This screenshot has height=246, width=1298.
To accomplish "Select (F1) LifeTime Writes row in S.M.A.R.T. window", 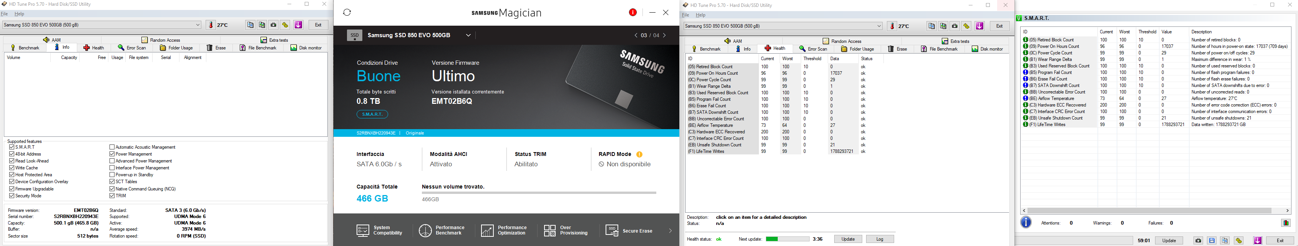I will coord(1155,125).
